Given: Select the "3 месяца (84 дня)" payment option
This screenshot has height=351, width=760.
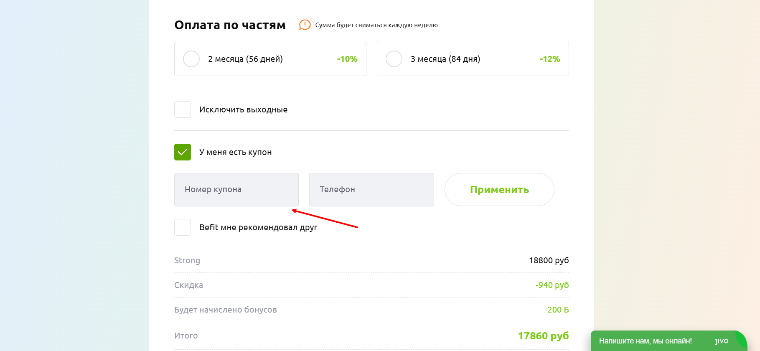Looking at the screenshot, I should (394, 59).
